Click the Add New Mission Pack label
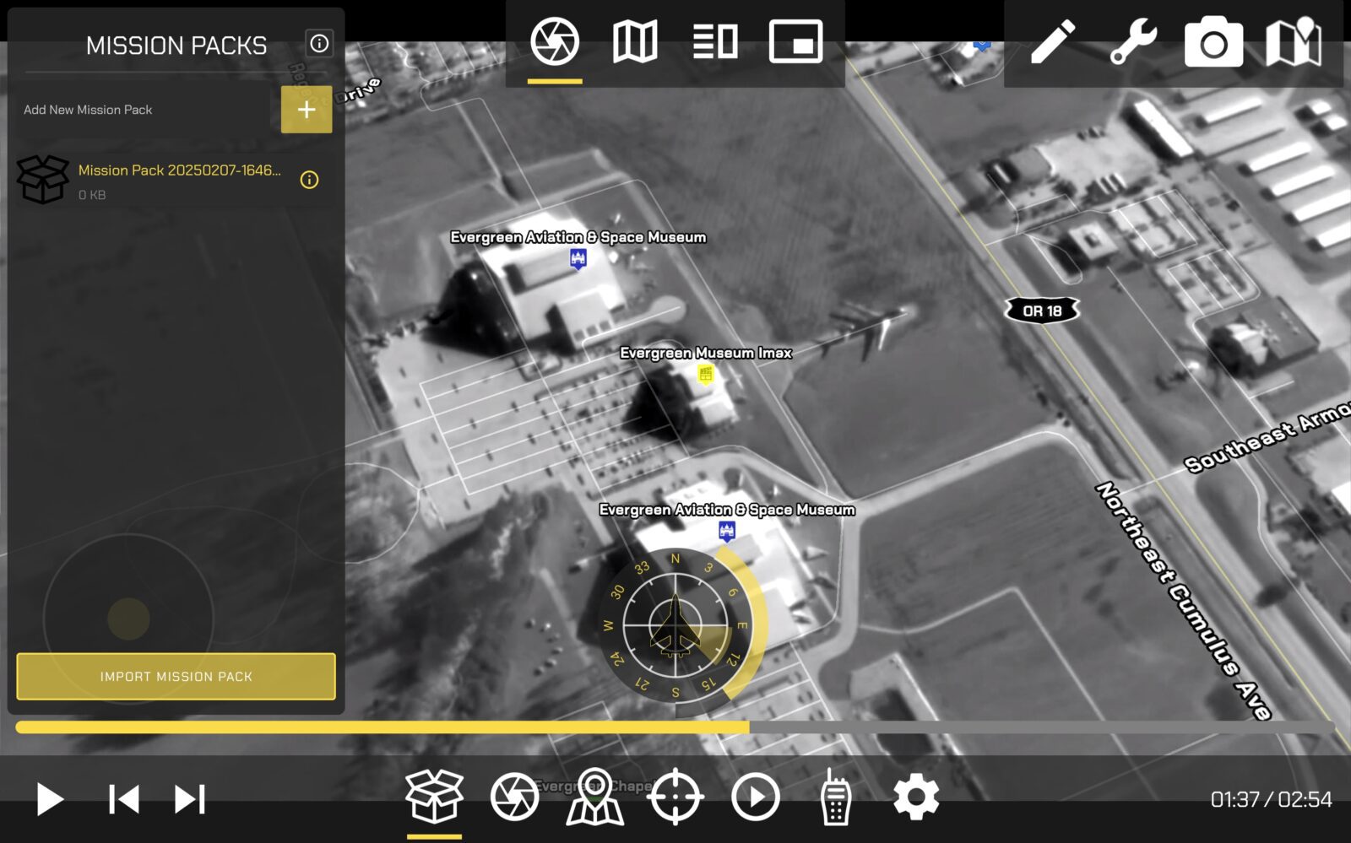 coord(88,110)
